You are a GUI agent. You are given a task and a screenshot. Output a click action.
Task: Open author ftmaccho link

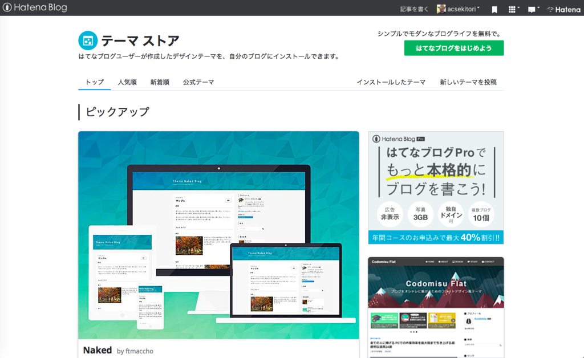139,351
